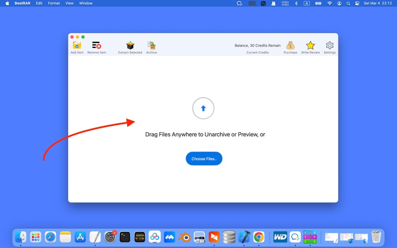The width and height of the screenshot is (397, 248).
Task: Open the Format menu
Action: [x=53, y=3]
